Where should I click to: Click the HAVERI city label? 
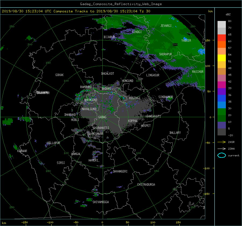click(x=93, y=160)
